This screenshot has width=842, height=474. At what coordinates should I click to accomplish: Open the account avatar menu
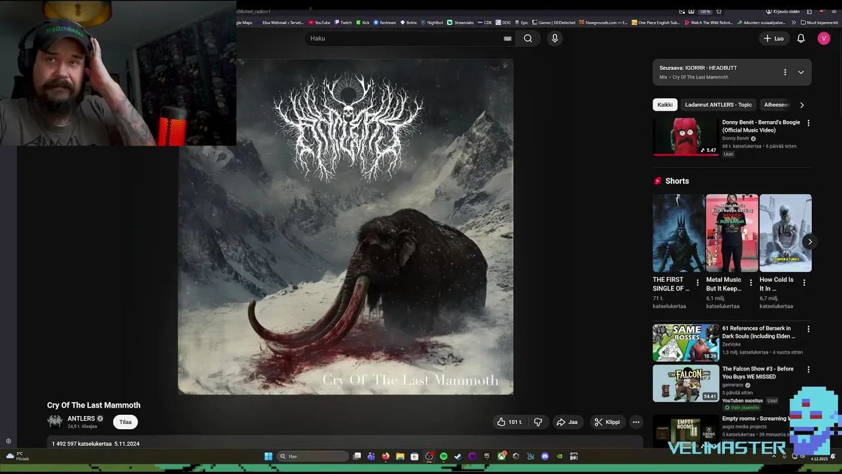[x=824, y=38]
